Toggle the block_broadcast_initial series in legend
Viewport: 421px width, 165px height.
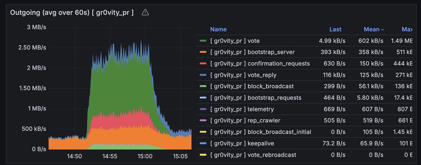[x=261, y=132]
